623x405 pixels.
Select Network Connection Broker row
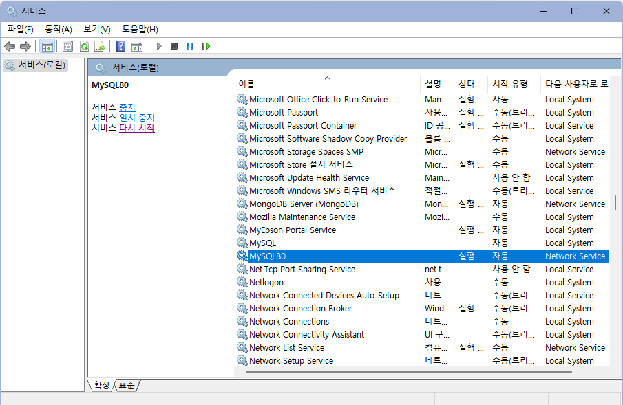point(423,309)
